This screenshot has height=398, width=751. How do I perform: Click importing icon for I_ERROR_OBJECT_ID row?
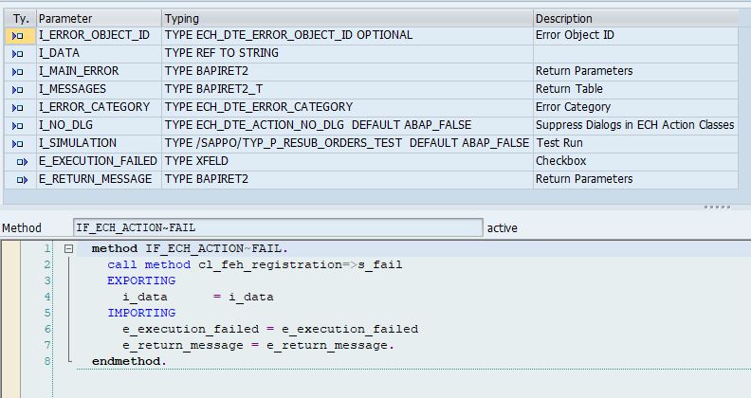coord(18,36)
